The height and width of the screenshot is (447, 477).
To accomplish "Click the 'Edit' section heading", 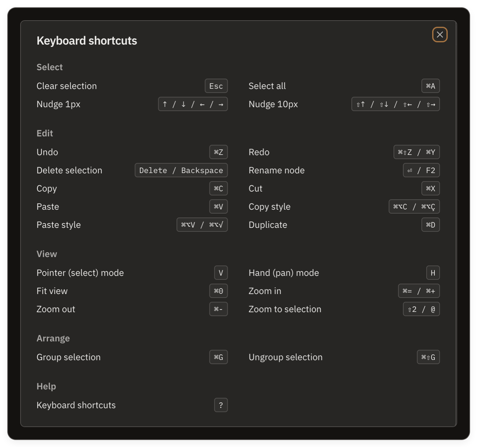I will tap(45, 133).
